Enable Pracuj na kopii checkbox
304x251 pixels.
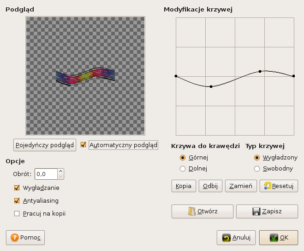click(18, 213)
